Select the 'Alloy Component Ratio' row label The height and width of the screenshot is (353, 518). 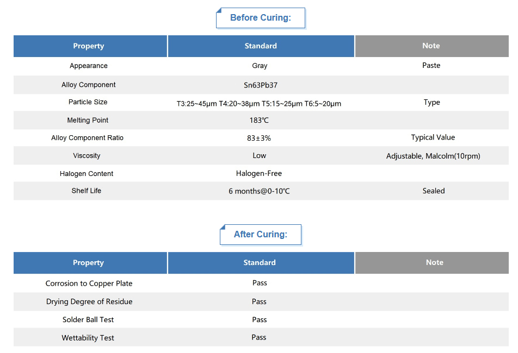[x=87, y=138]
